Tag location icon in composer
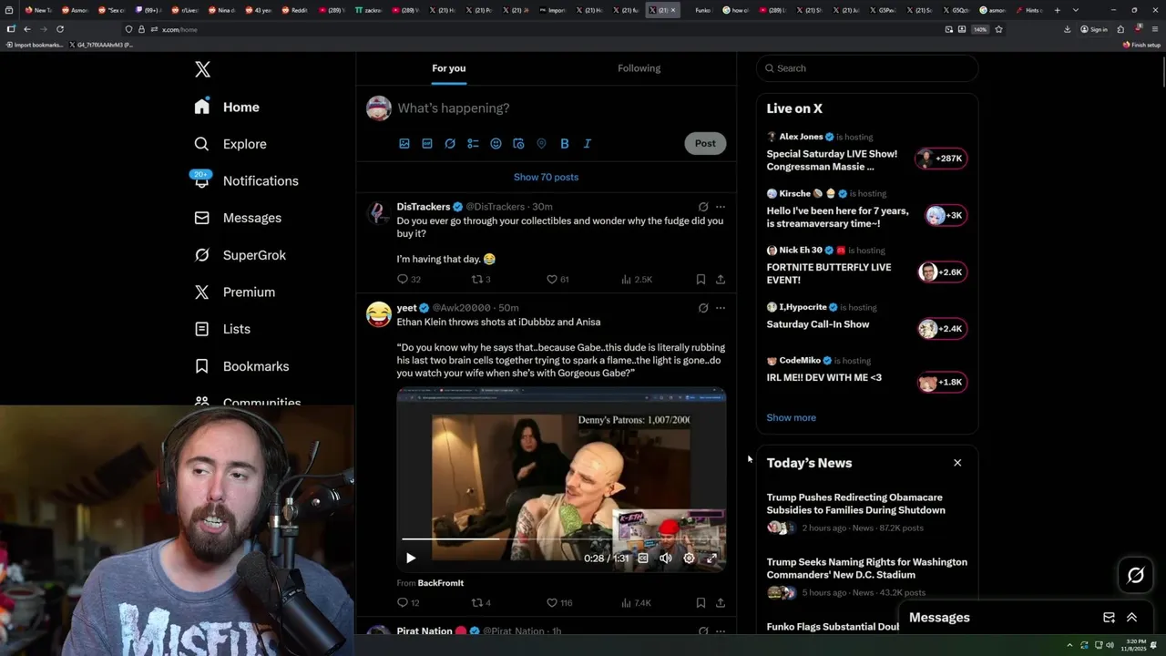 pyautogui.click(x=541, y=143)
